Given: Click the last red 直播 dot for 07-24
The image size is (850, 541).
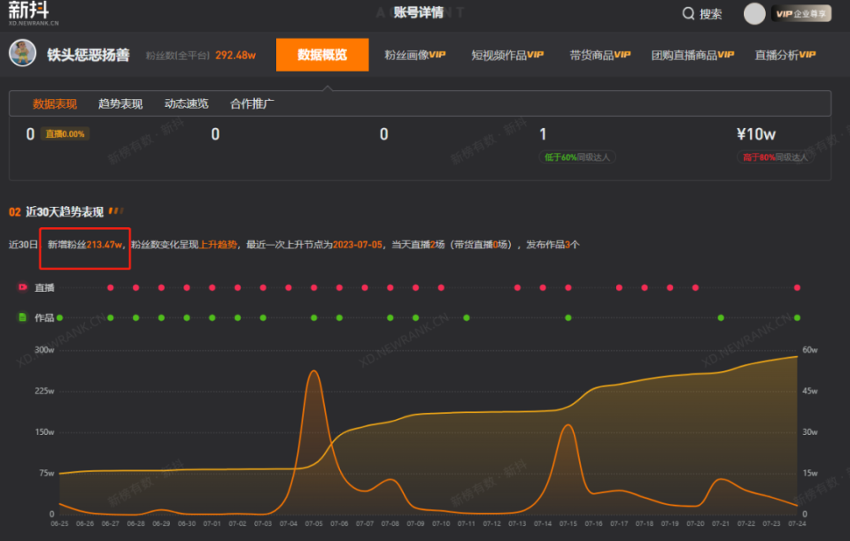Looking at the screenshot, I should [x=797, y=288].
